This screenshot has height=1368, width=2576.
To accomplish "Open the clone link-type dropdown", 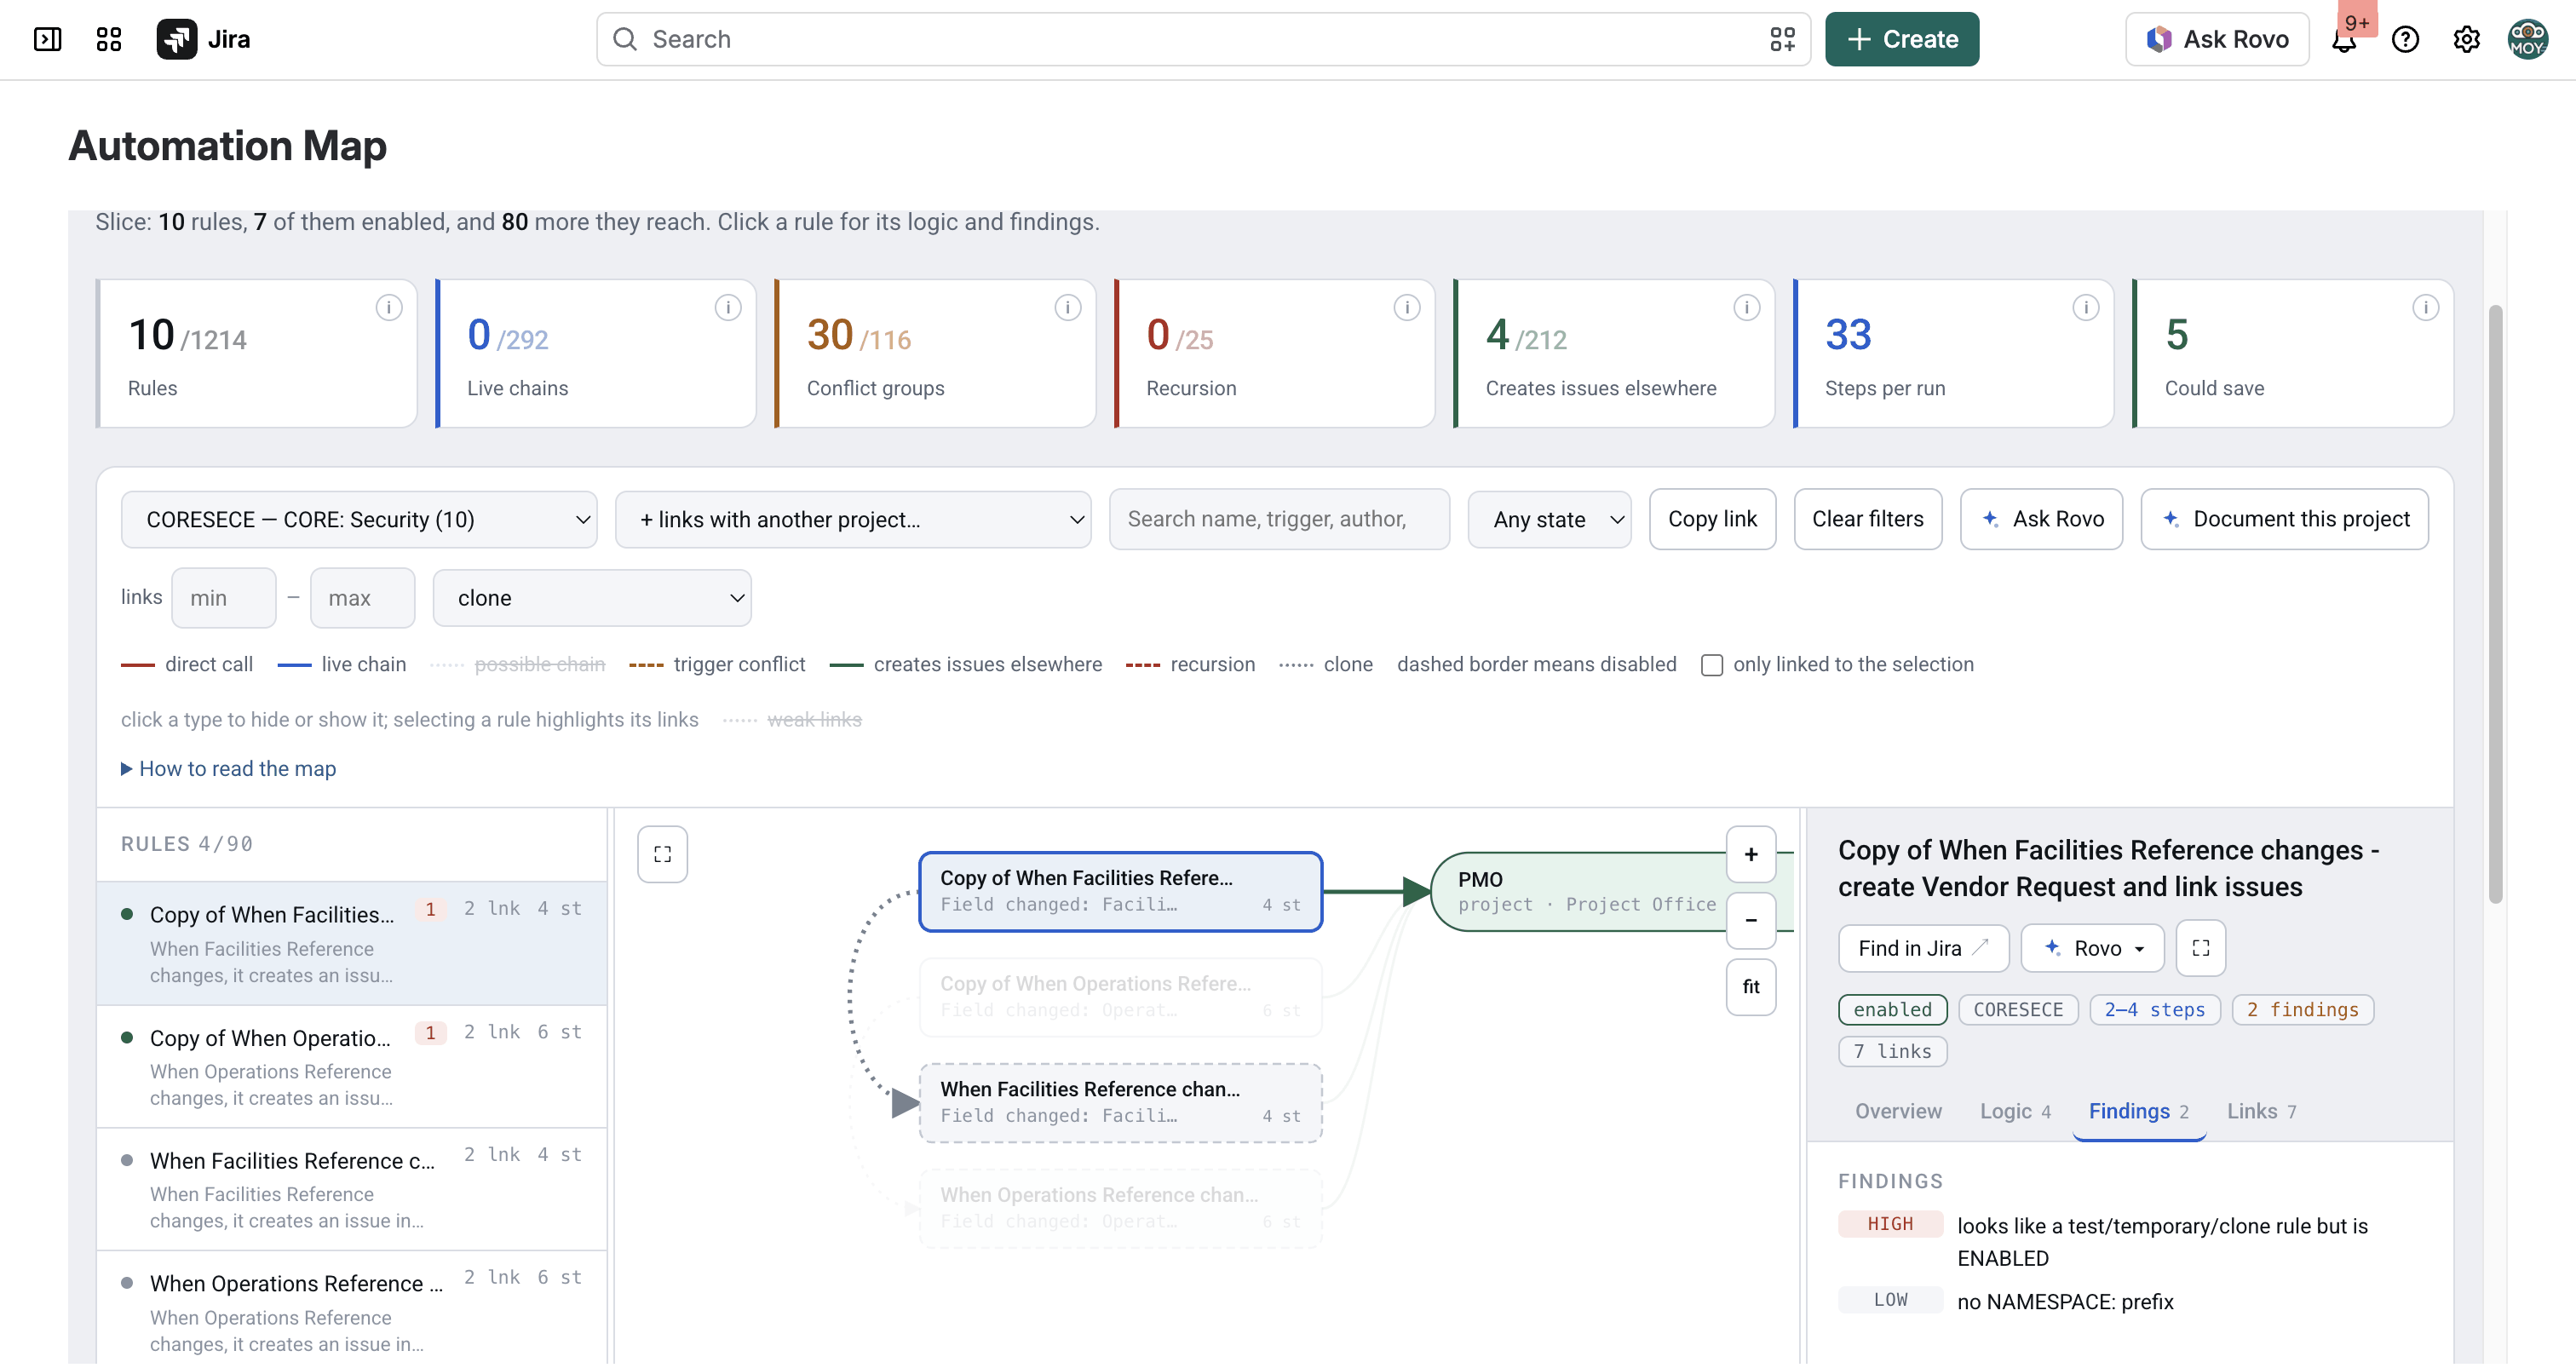I will pos(592,598).
